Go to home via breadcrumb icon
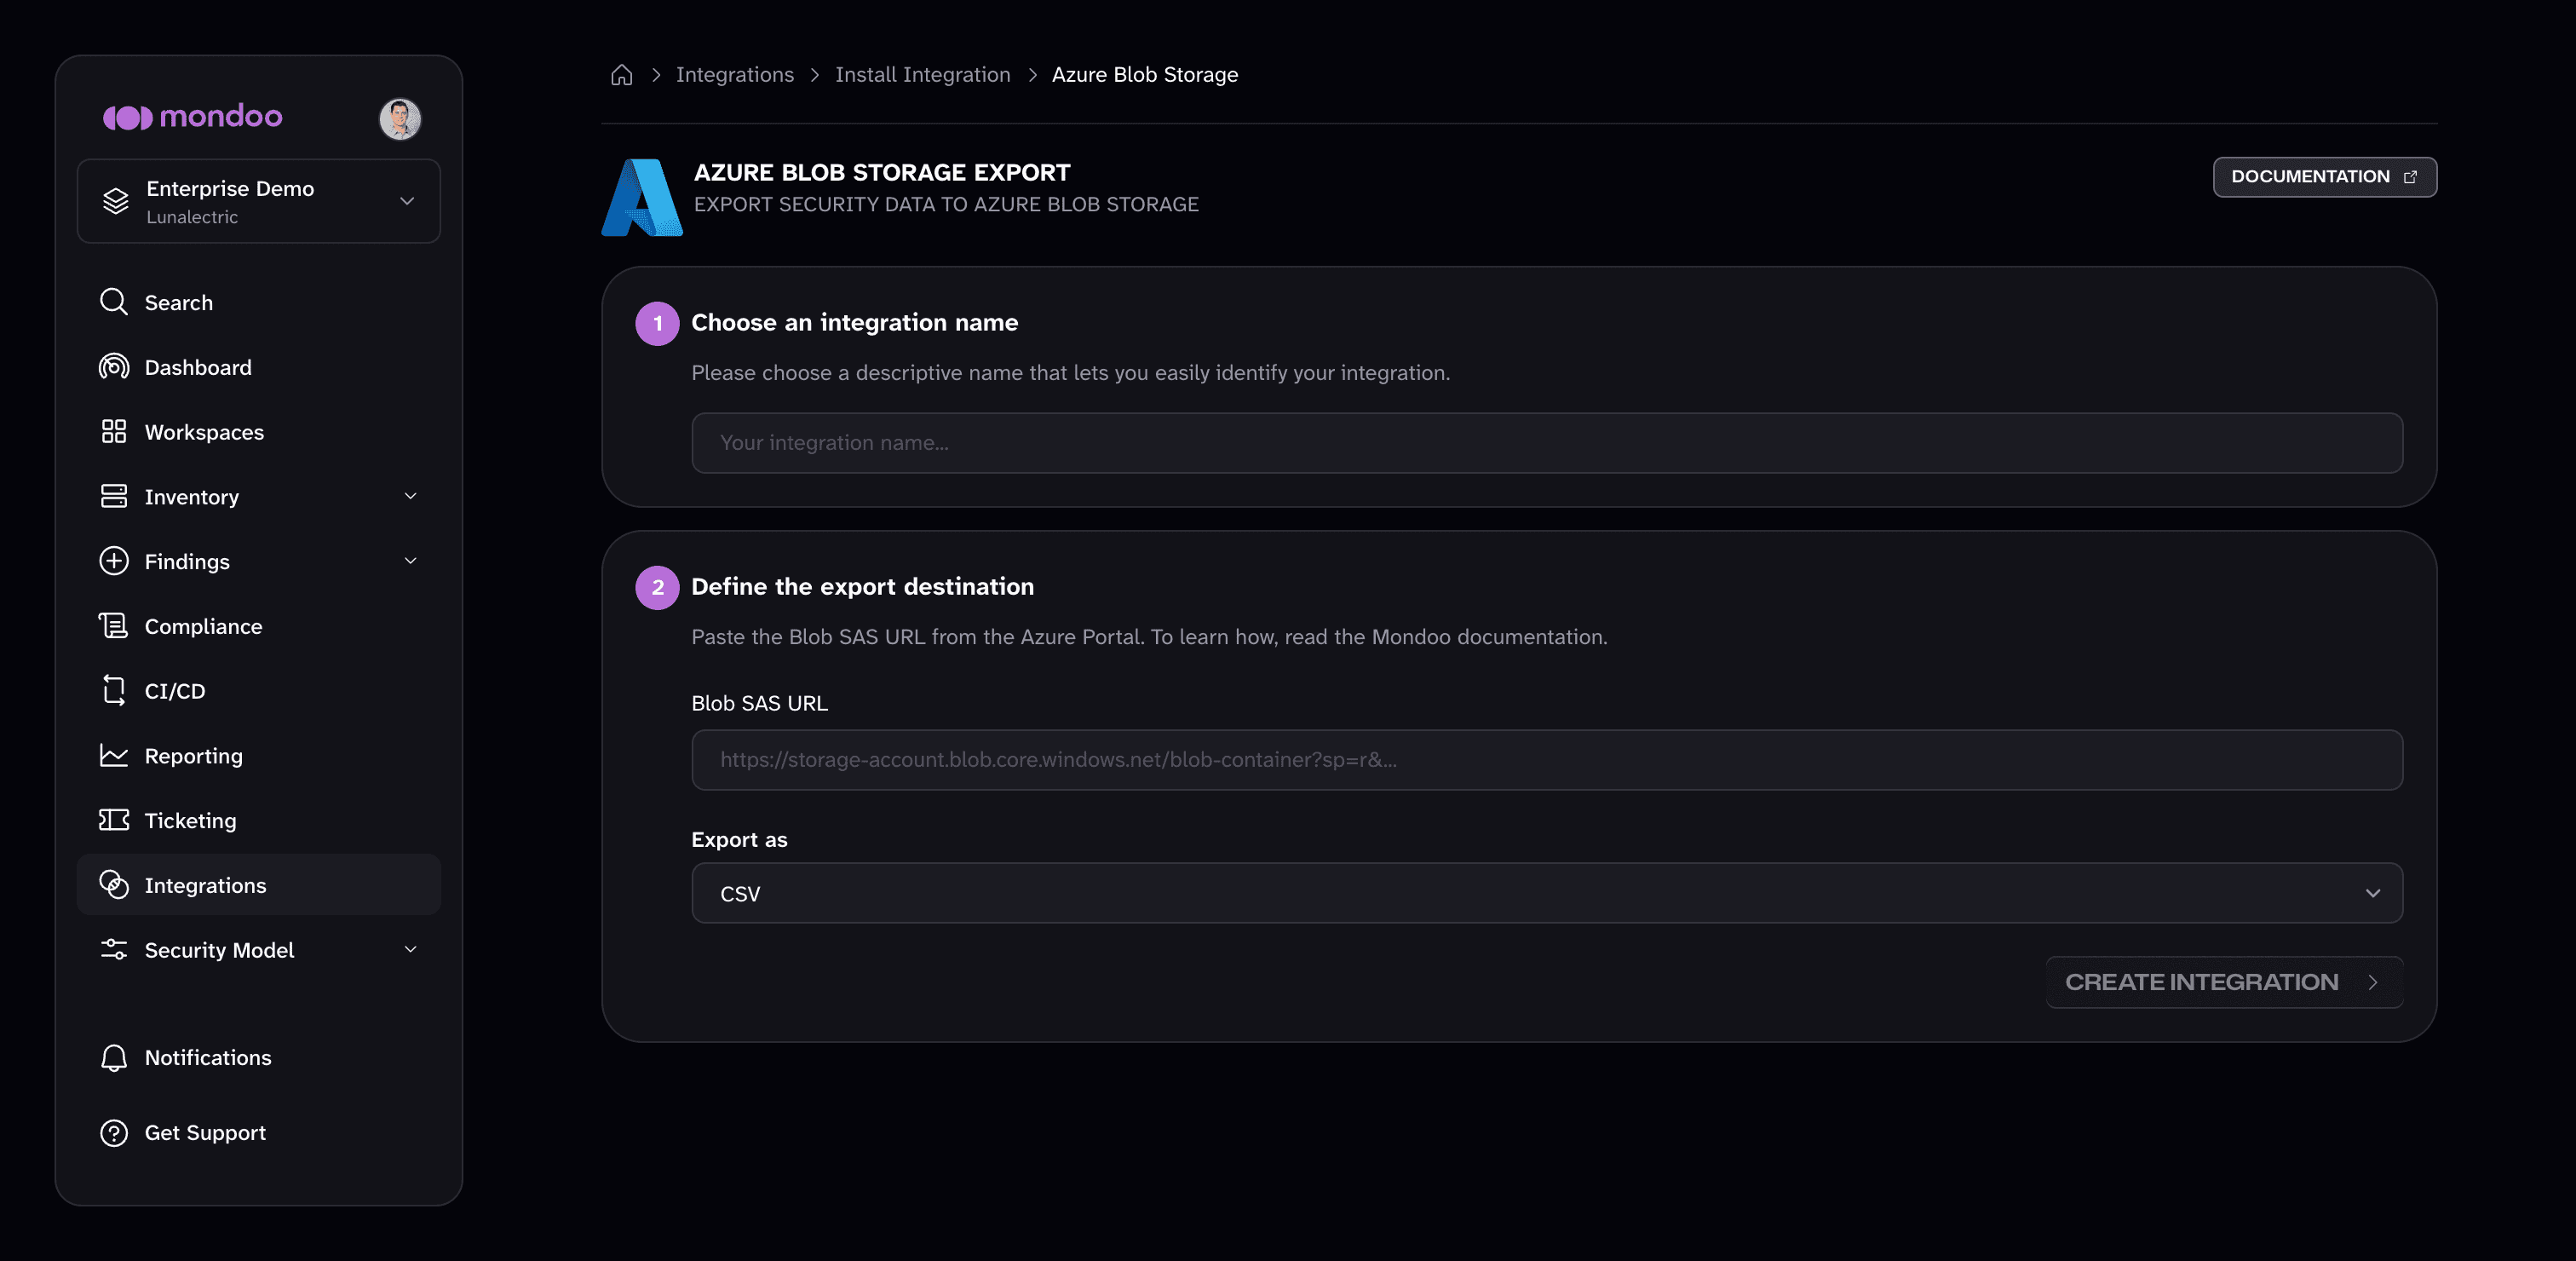 click(x=621, y=75)
